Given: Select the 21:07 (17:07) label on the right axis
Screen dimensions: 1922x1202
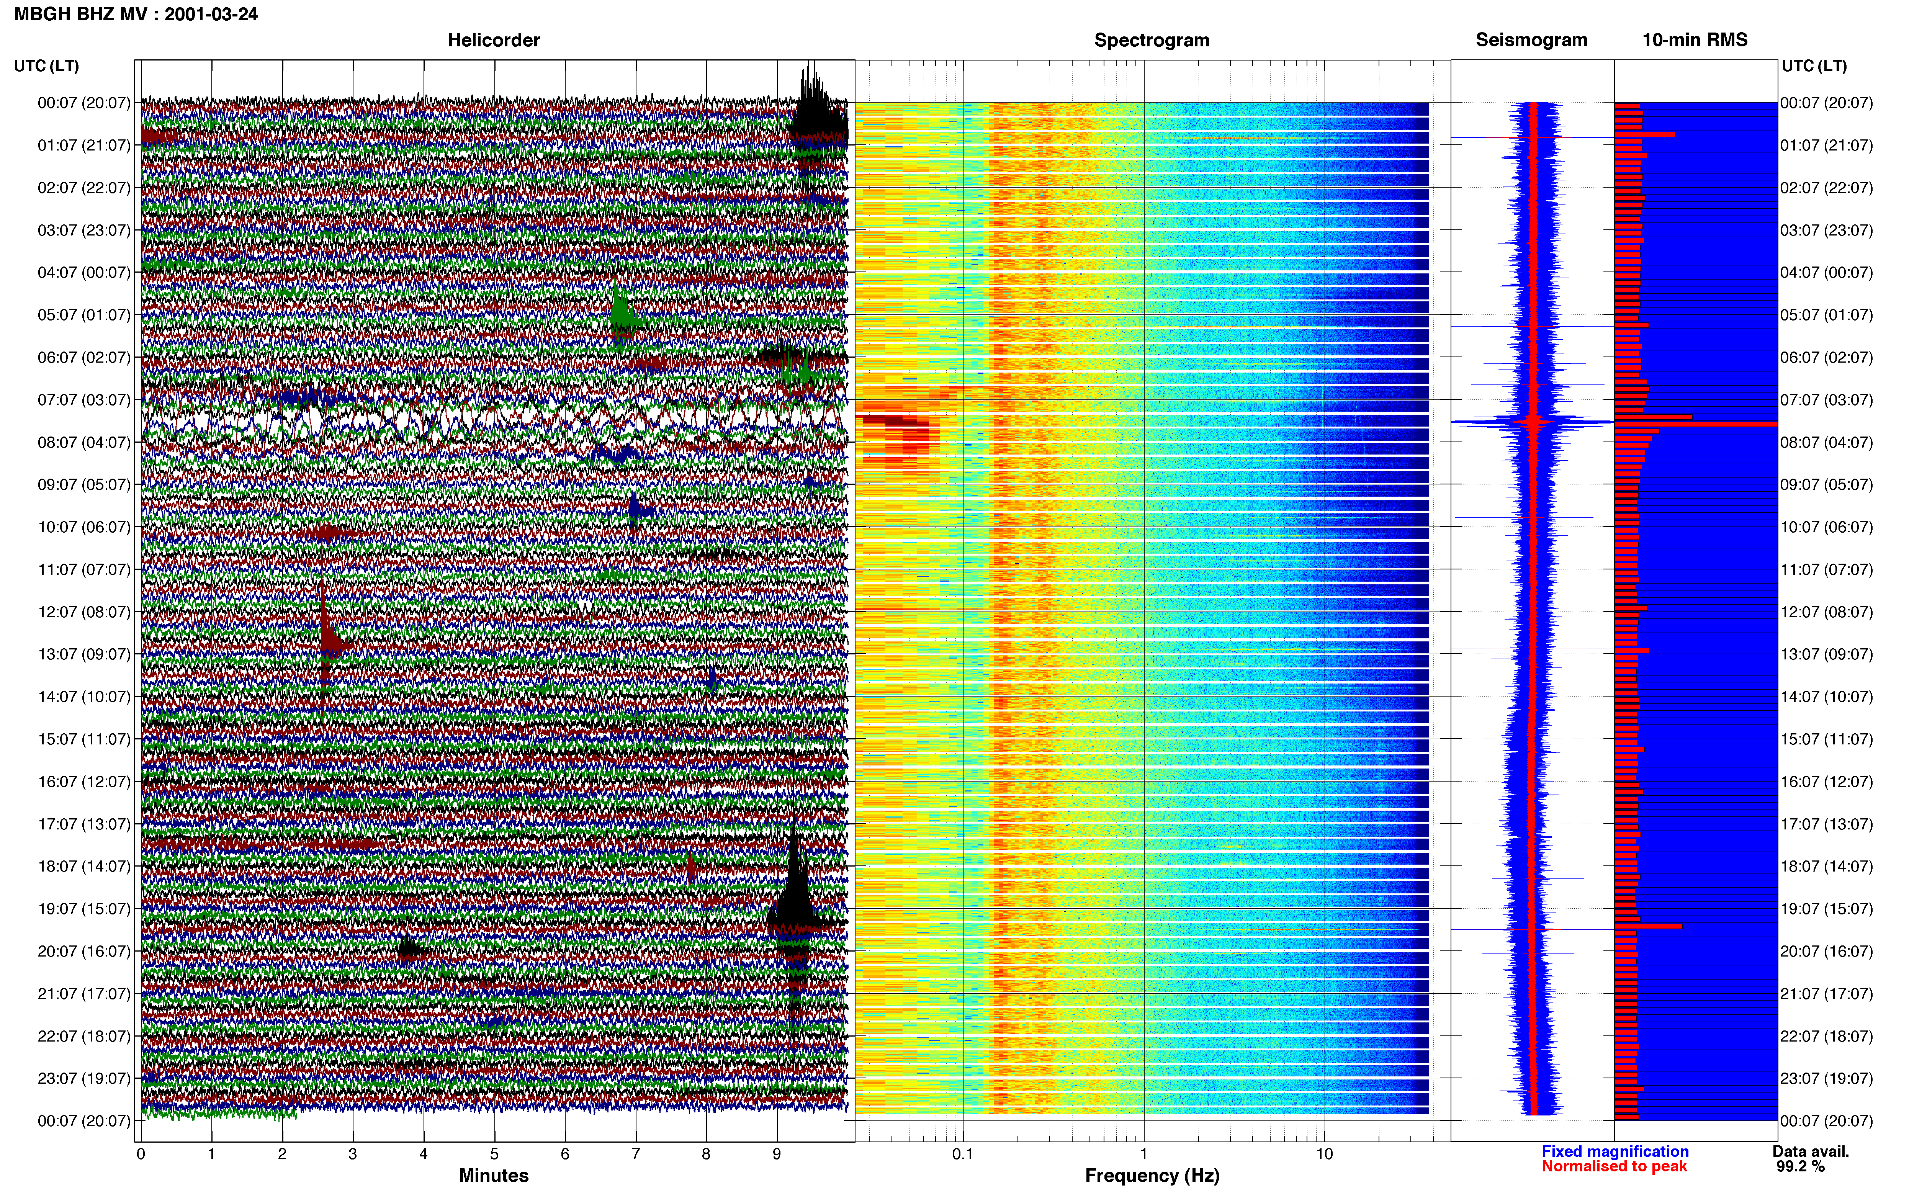Looking at the screenshot, I should click(1827, 994).
